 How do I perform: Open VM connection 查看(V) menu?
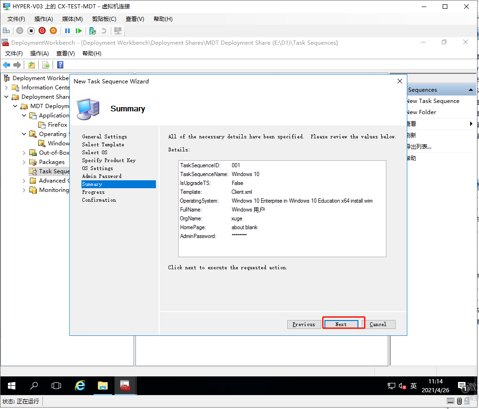click(135, 19)
